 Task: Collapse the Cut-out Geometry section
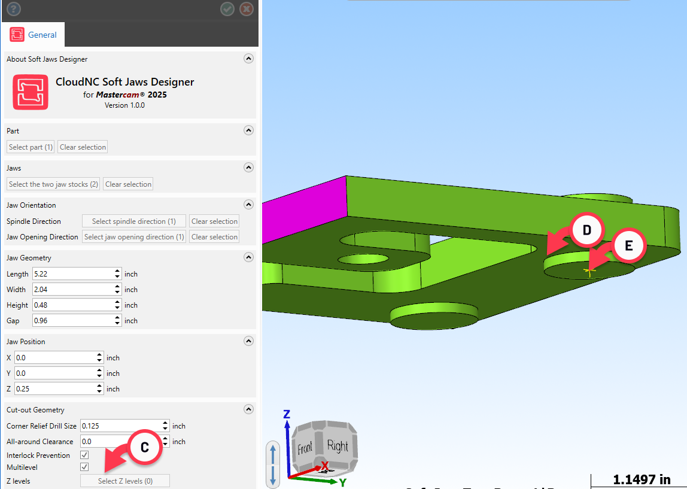(248, 409)
